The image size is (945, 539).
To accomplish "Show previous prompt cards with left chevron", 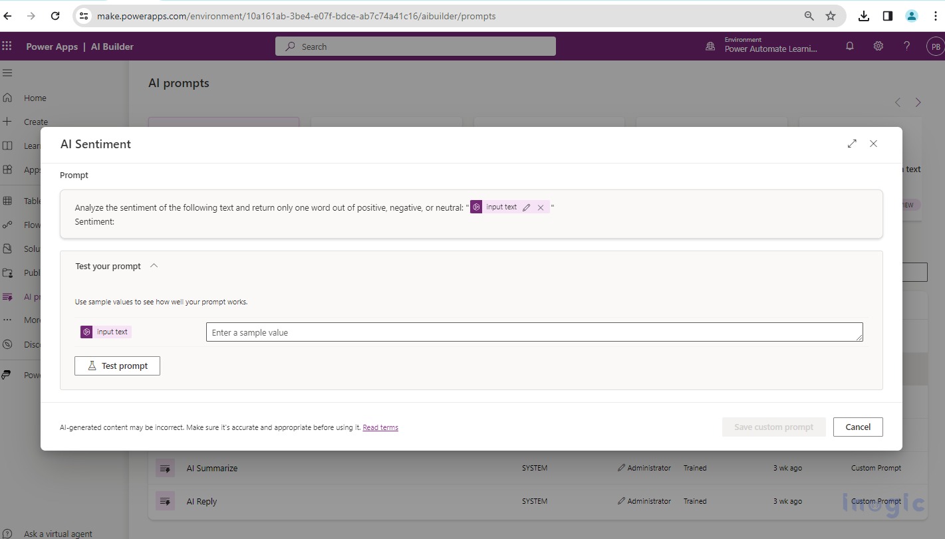I will pos(898,102).
